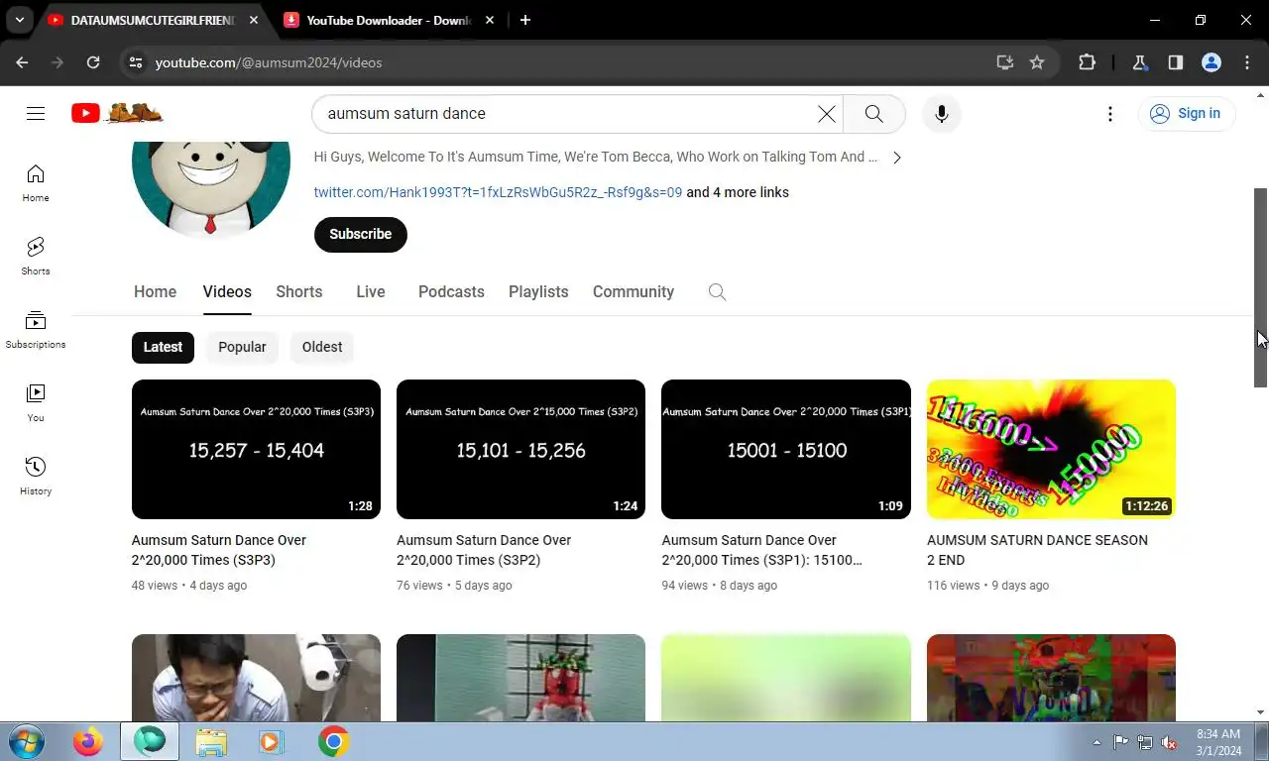Sort videos by Popular
The image size is (1269, 761).
(242, 347)
